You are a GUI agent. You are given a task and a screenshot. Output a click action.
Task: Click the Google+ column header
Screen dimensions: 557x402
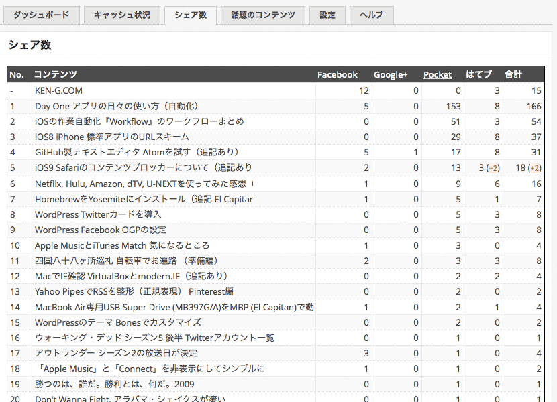[391, 75]
